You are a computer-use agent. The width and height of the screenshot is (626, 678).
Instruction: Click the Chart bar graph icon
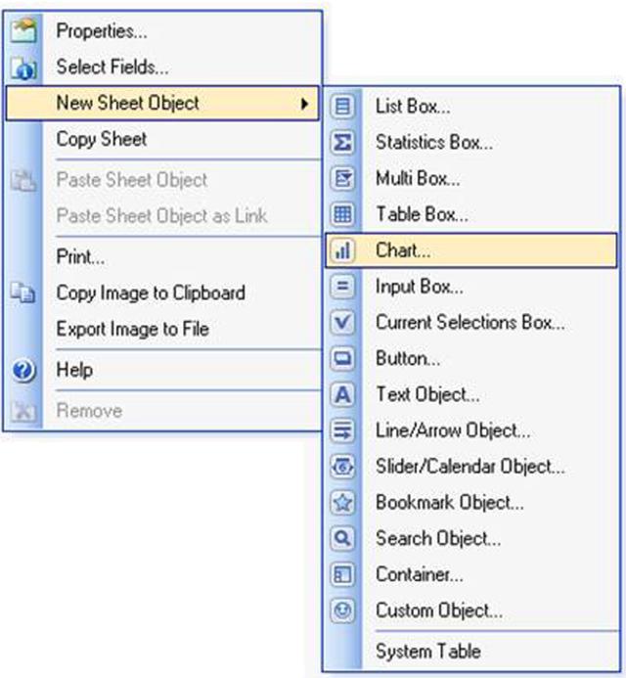[x=343, y=250]
